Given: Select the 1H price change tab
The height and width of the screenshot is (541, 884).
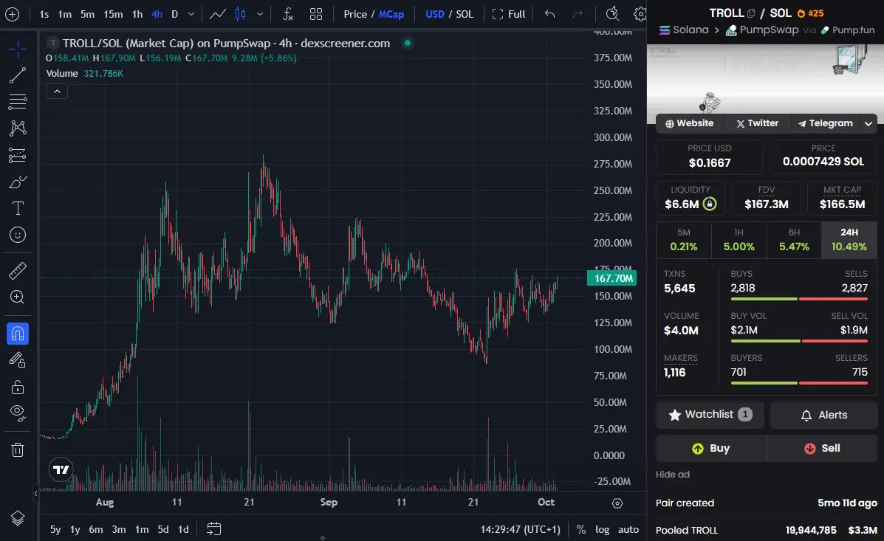Looking at the screenshot, I should click(x=739, y=240).
